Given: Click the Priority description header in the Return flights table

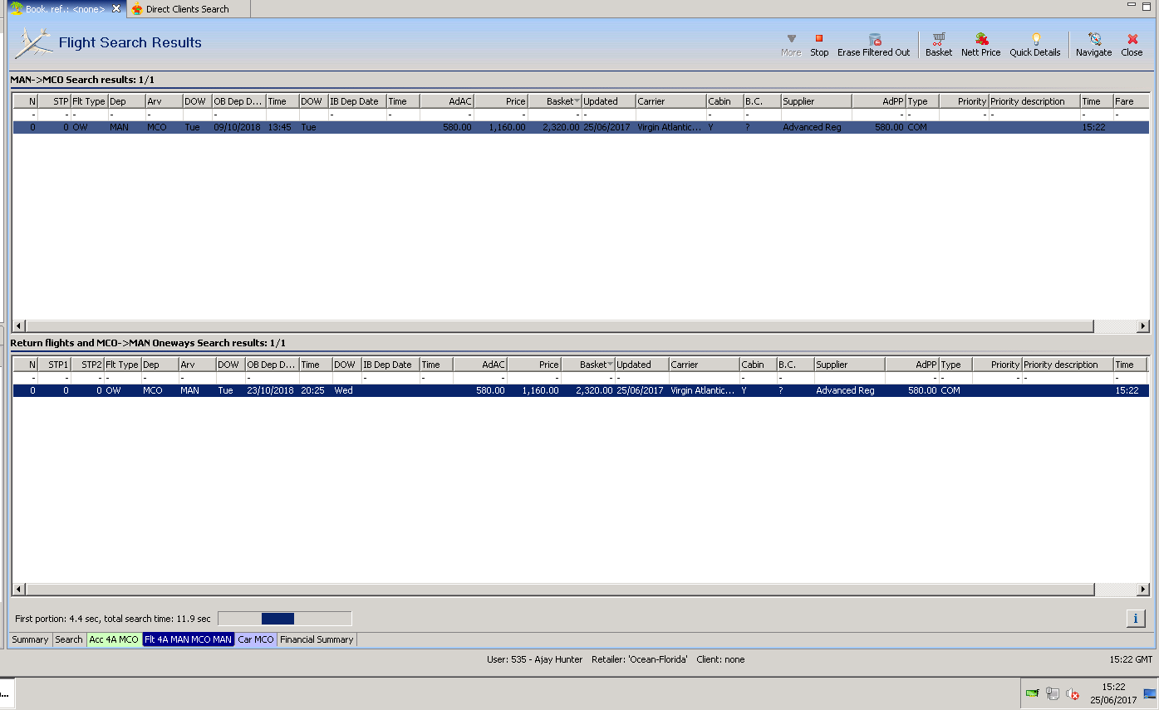Looking at the screenshot, I should point(1068,365).
